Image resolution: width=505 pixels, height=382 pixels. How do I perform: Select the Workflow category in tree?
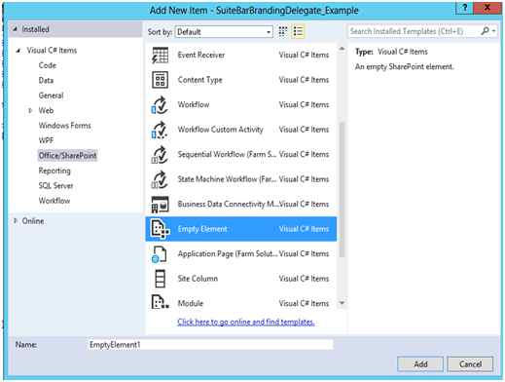[54, 201]
